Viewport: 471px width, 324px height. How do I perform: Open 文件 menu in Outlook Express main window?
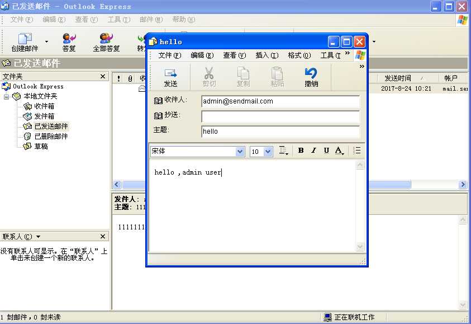coord(22,20)
